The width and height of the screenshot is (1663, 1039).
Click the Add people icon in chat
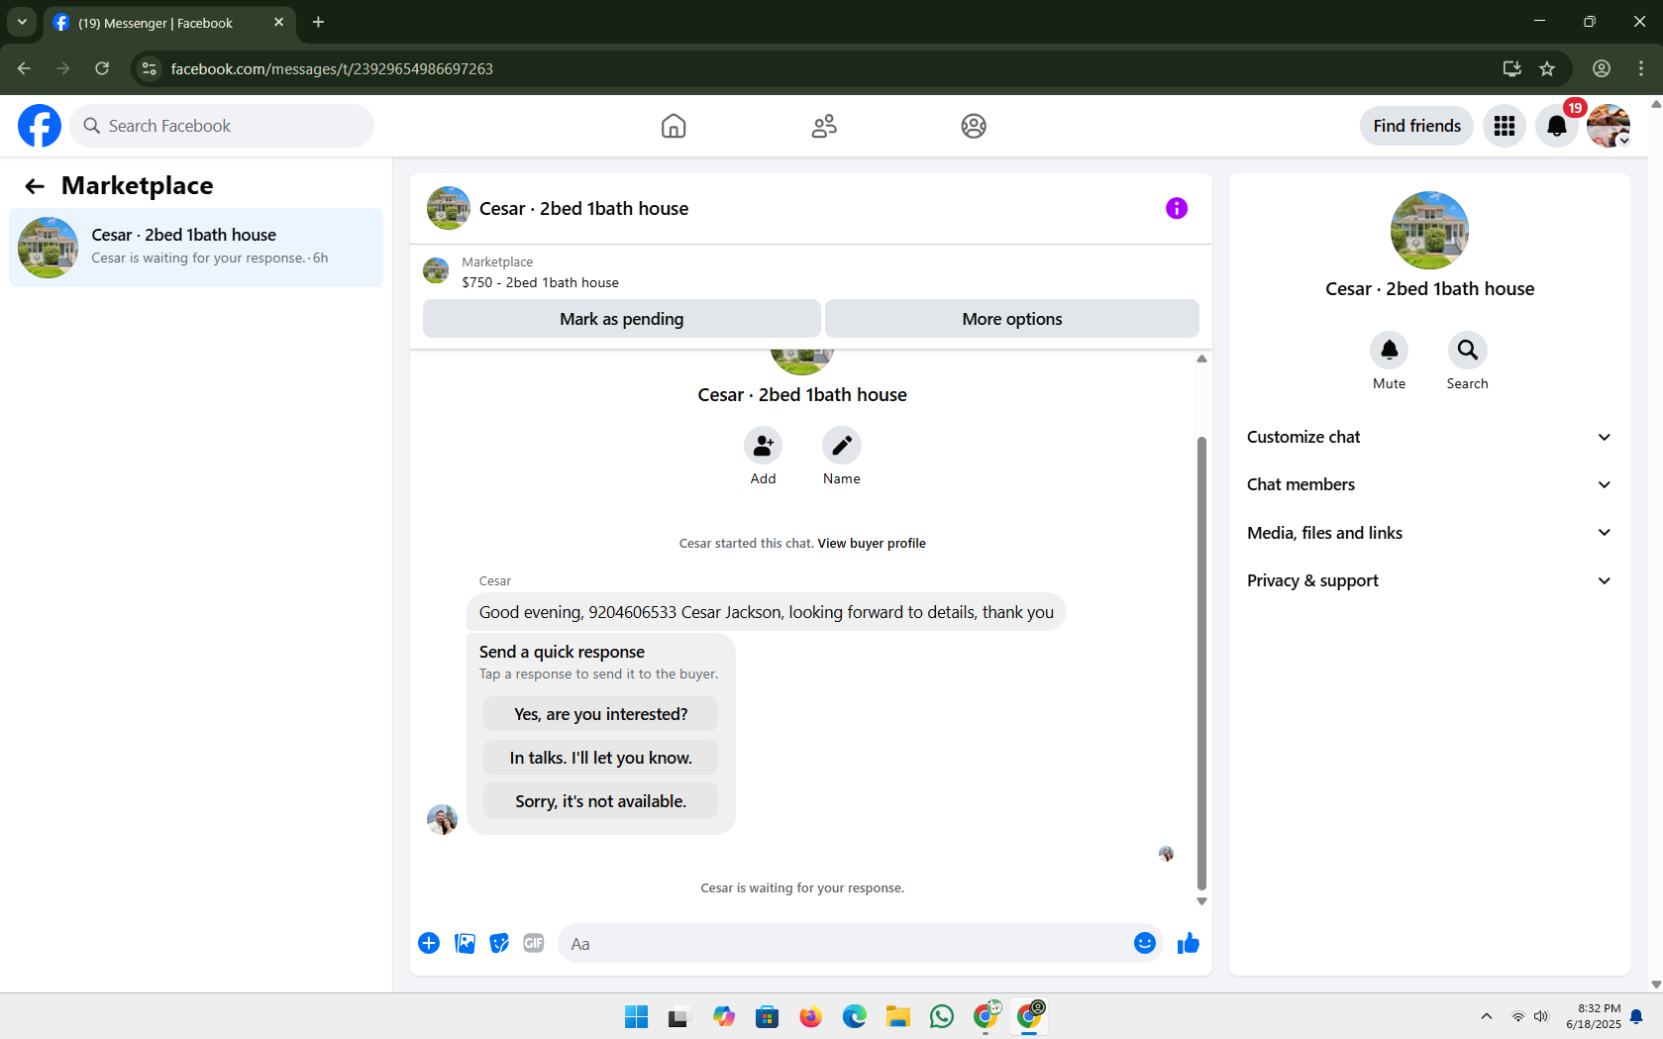[763, 446]
